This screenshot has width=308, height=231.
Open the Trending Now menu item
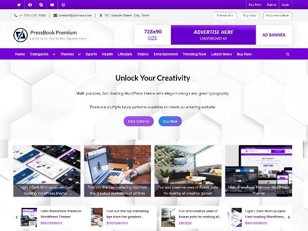pyautogui.click(x=194, y=54)
